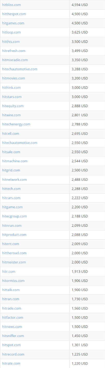Click hitormiss.com link
Image resolution: width=105 pixels, height=368 pixels.
coord(13,281)
